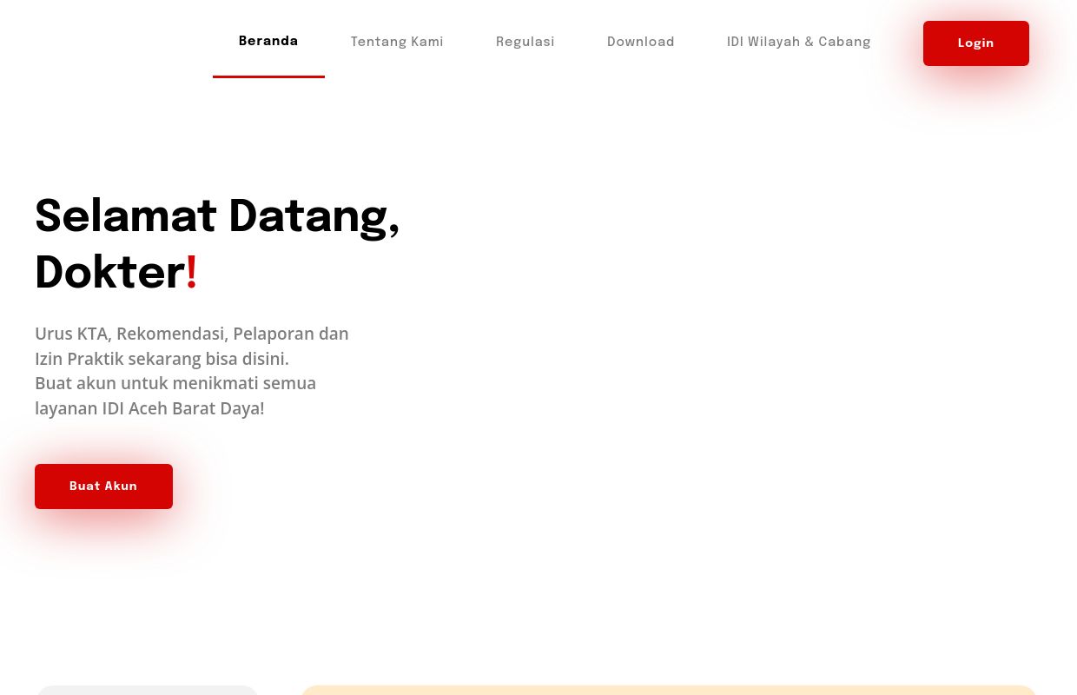This screenshot has height=695, width=1077.
Task: Open the Beranda nav tab
Action: 268,42
